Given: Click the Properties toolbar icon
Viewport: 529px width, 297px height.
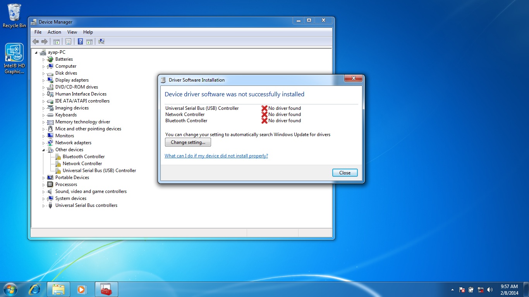Looking at the screenshot, I should click(x=68, y=41).
